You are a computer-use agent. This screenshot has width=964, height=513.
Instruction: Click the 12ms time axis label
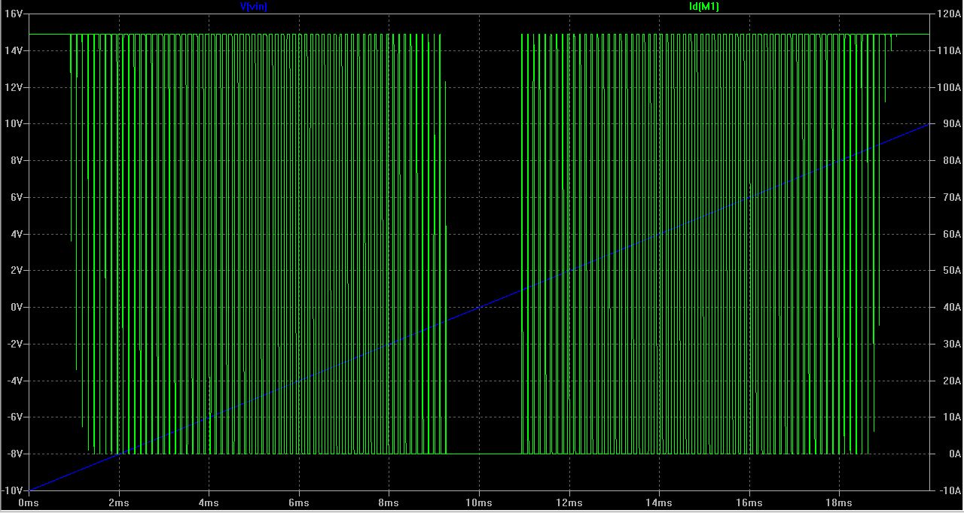[x=569, y=502]
